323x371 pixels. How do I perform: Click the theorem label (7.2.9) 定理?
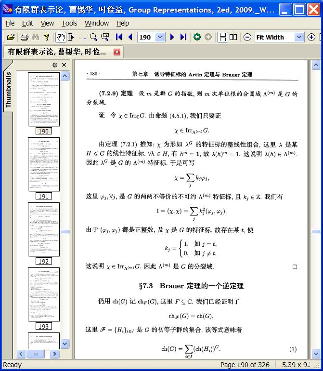pos(116,93)
